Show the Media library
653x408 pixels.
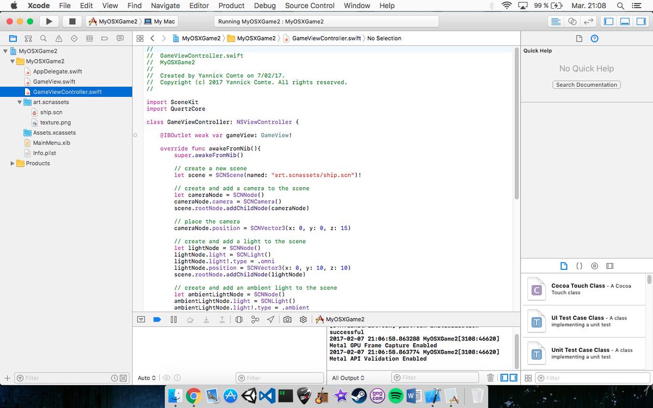[609, 266]
